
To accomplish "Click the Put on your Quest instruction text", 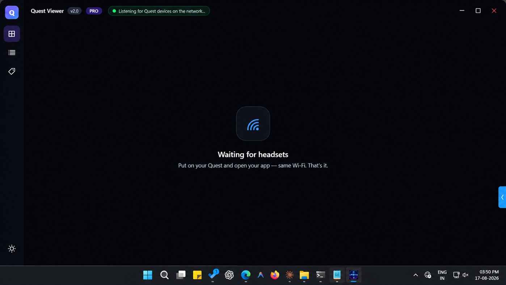I will [253, 165].
